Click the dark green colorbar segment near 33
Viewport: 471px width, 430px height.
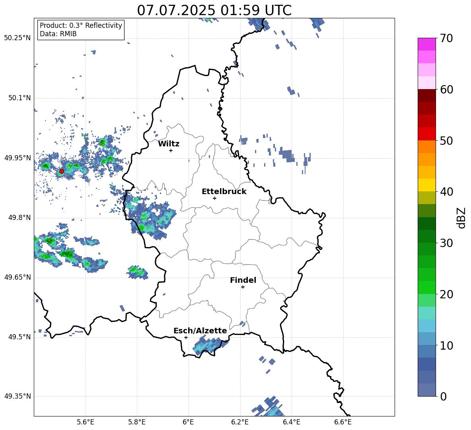(x=426, y=224)
